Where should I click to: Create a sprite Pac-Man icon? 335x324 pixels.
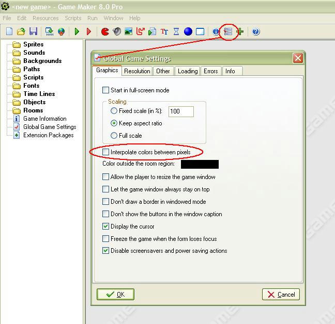pos(105,31)
